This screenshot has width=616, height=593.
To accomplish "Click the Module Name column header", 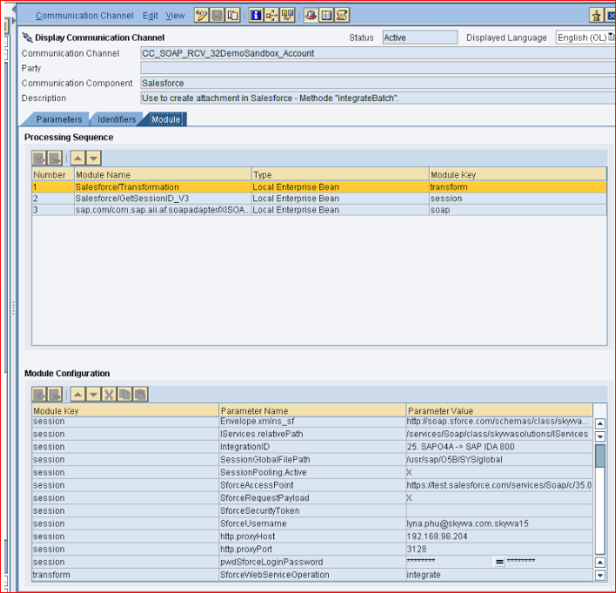I will (x=162, y=175).
